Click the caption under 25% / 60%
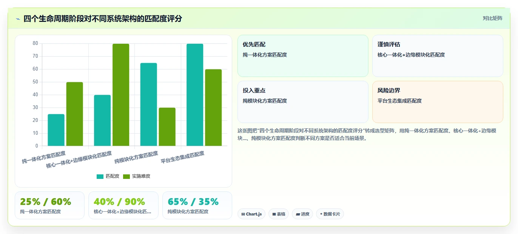This screenshot has width=518, height=234. pyautogui.click(x=40, y=212)
